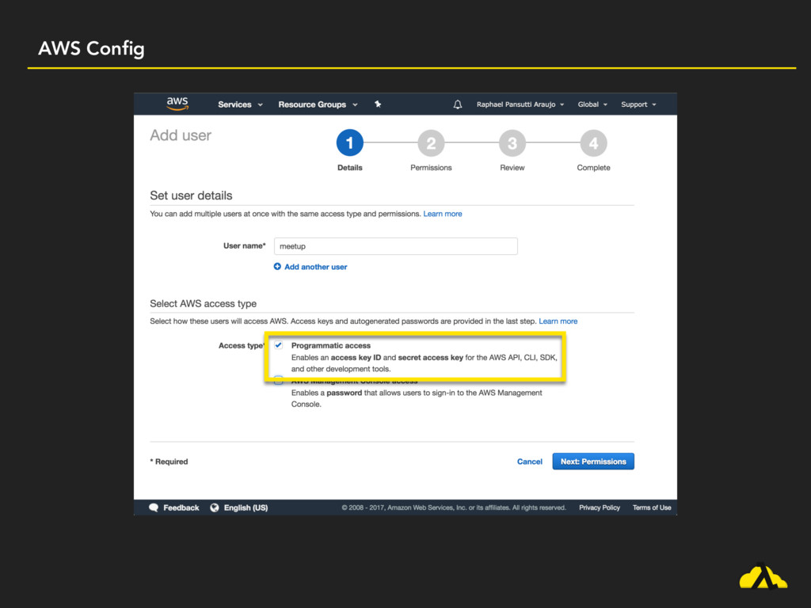
Task: Open the Global region dropdown
Action: coord(592,104)
